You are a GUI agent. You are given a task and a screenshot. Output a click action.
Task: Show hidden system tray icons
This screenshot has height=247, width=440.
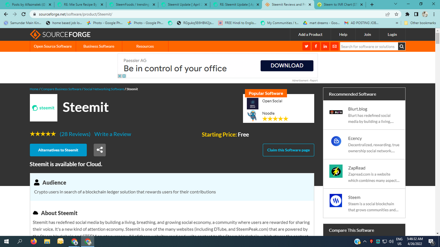pos(365,242)
